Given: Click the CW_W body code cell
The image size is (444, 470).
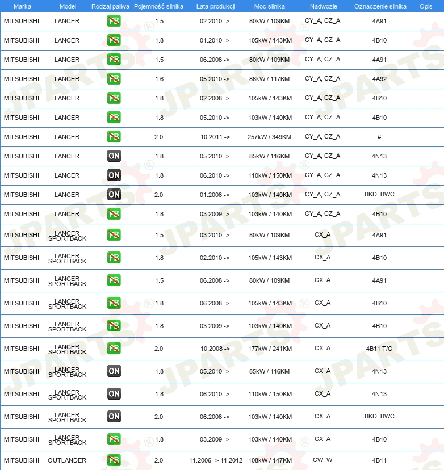Looking at the screenshot, I should [x=322, y=460].
